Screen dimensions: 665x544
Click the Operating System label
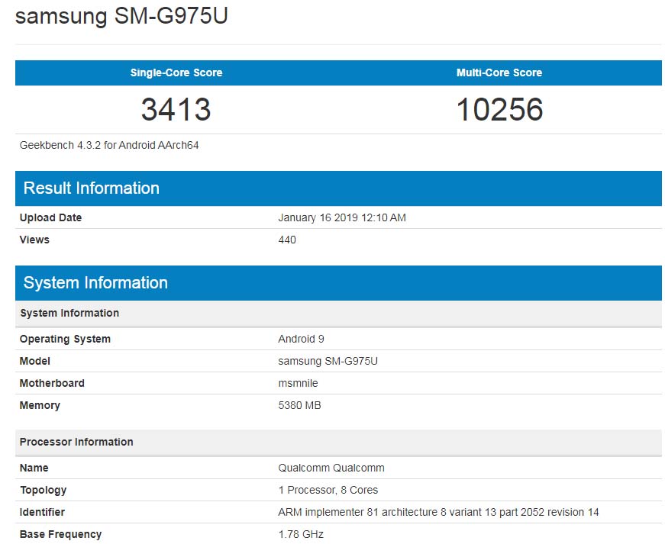coord(65,339)
